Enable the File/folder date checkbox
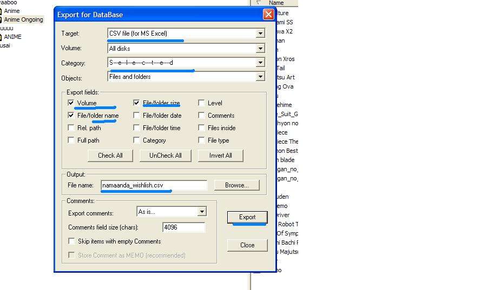Image resolution: width=481 pixels, height=290 pixels. tap(136, 116)
